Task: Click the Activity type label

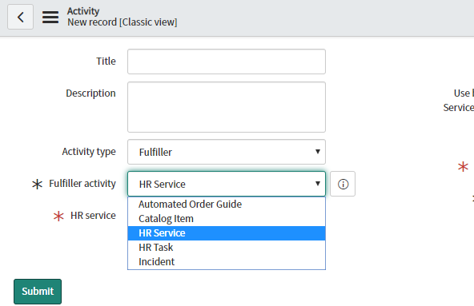Action: tap(89, 152)
